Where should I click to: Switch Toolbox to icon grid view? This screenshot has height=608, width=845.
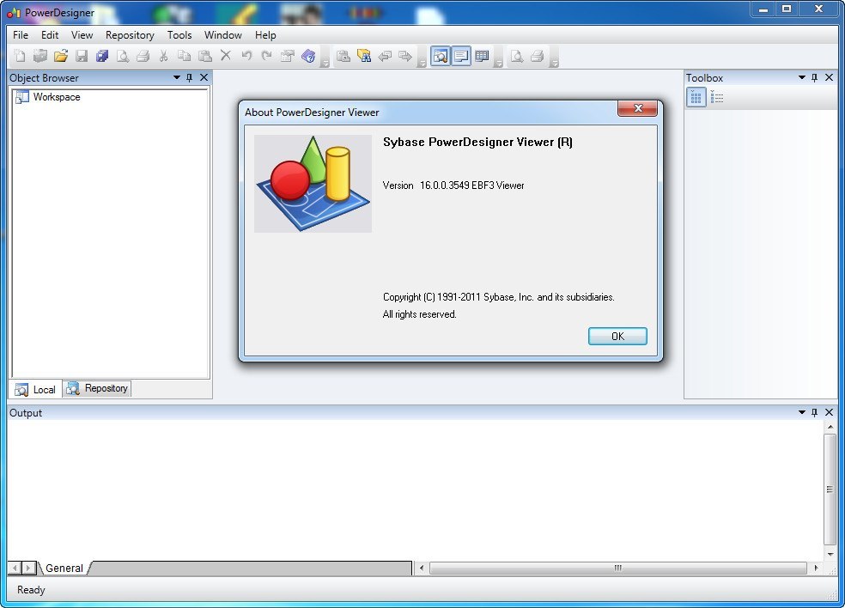click(x=696, y=98)
